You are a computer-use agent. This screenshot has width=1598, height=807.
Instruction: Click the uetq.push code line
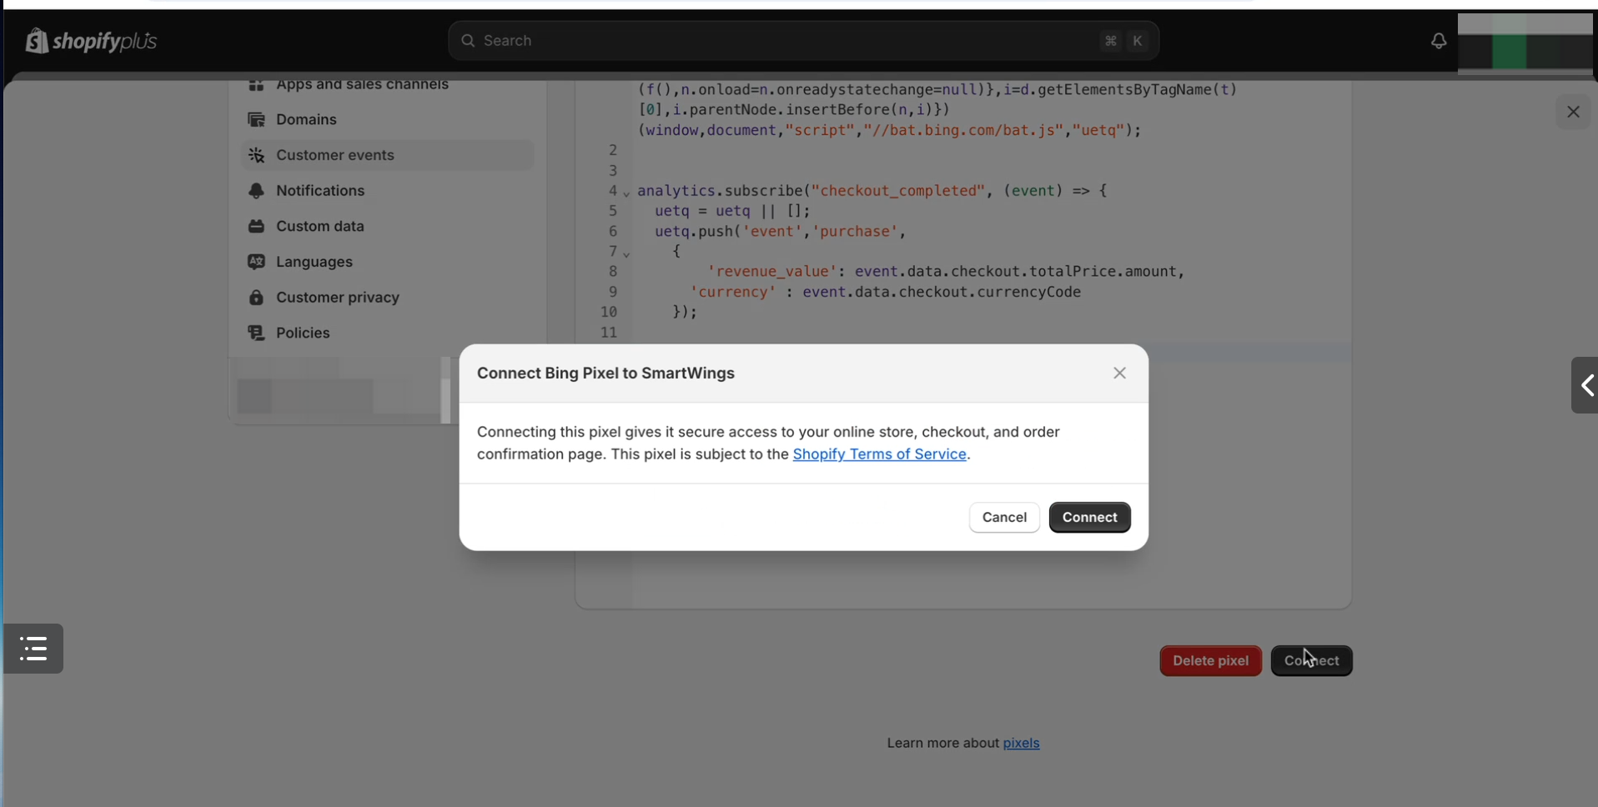point(781,232)
